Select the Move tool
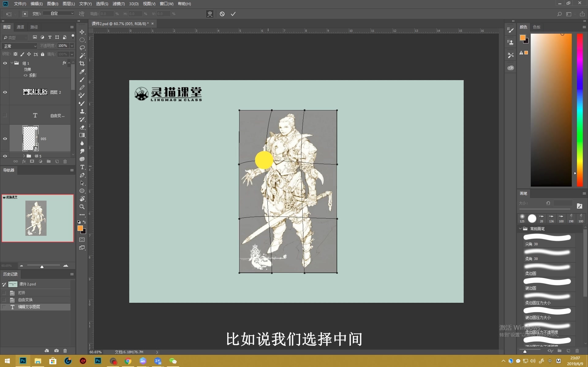The height and width of the screenshot is (367, 588). (x=82, y=32)
